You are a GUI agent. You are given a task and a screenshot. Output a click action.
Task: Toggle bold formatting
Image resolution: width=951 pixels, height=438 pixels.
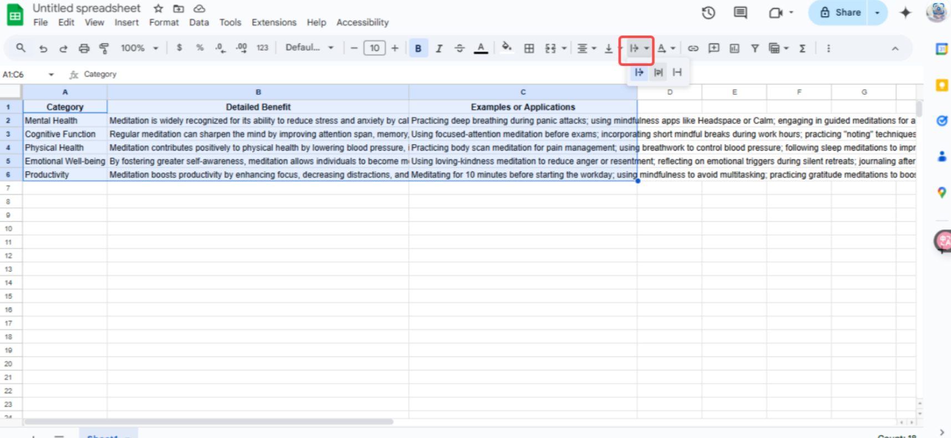(x=418, y=48)
